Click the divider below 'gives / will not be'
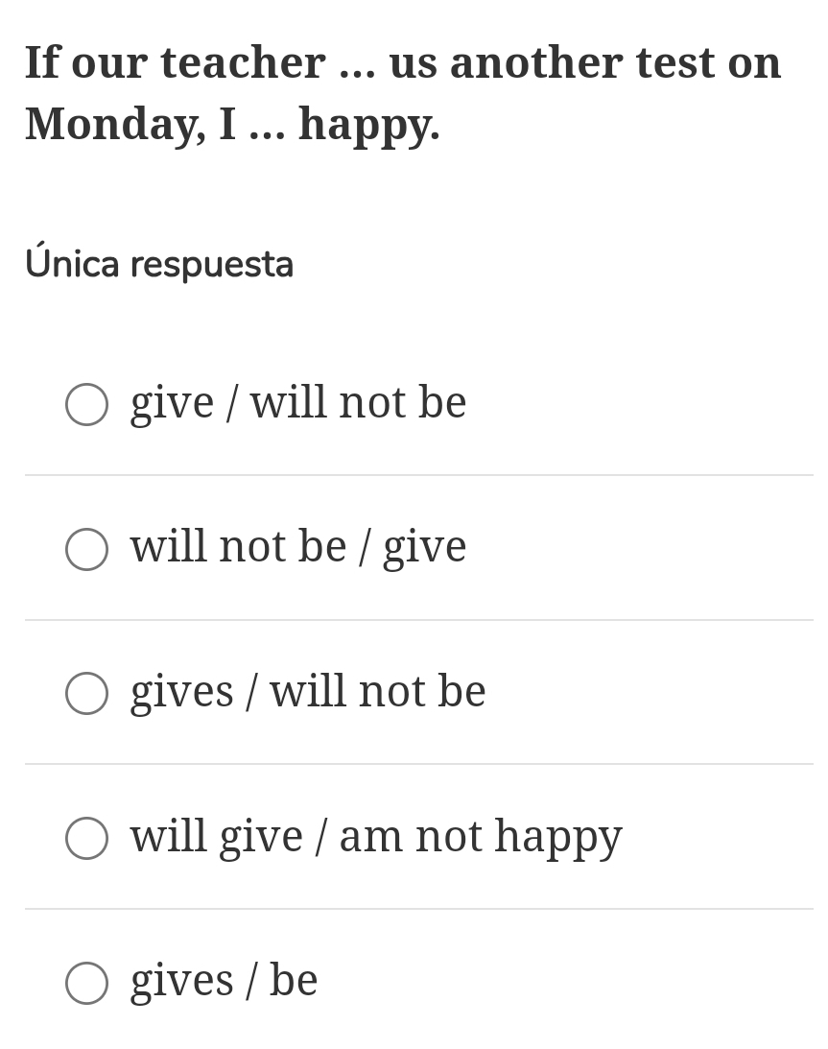828x1049 pixels. [x=418, y=764]
